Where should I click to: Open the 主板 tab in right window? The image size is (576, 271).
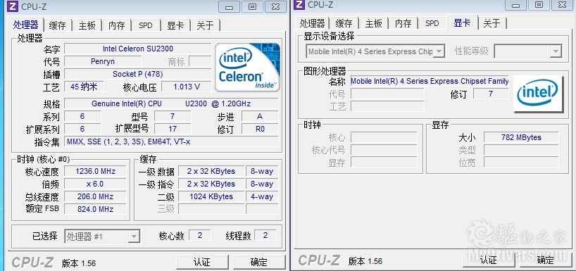click(x=374, y=23)
